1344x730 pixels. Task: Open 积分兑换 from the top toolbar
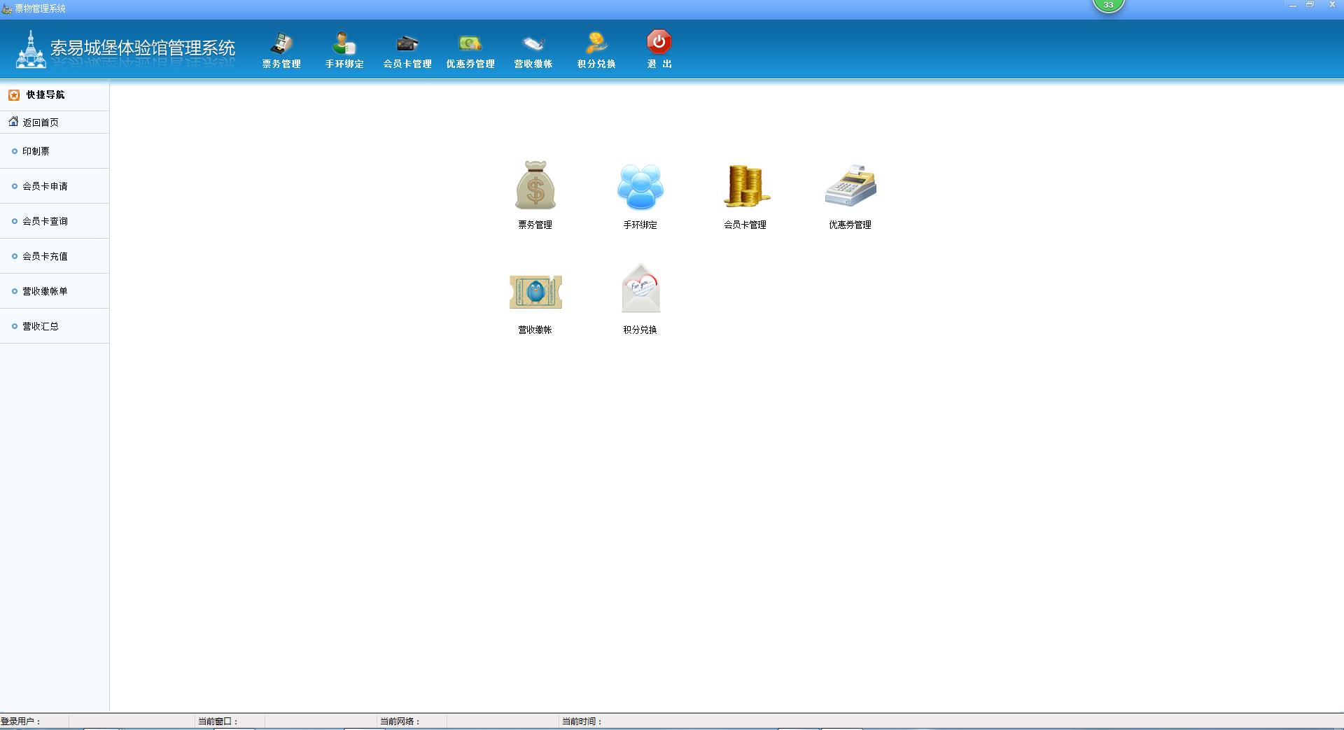pos(596,50)
